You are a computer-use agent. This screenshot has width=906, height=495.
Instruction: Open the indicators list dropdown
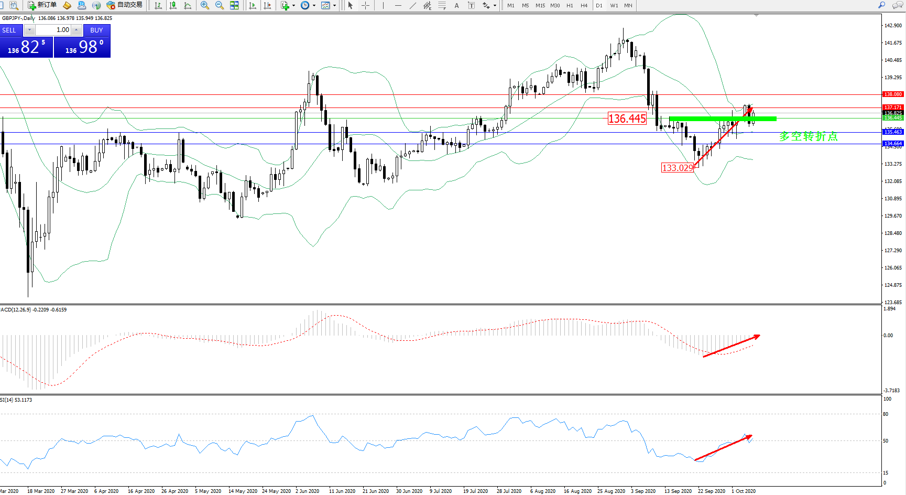tap(293, 5)
